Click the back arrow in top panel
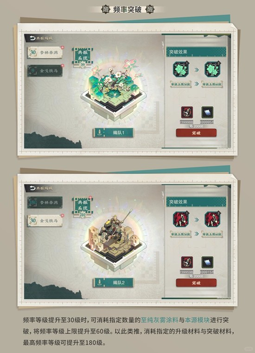 click(x=32, y=38)
